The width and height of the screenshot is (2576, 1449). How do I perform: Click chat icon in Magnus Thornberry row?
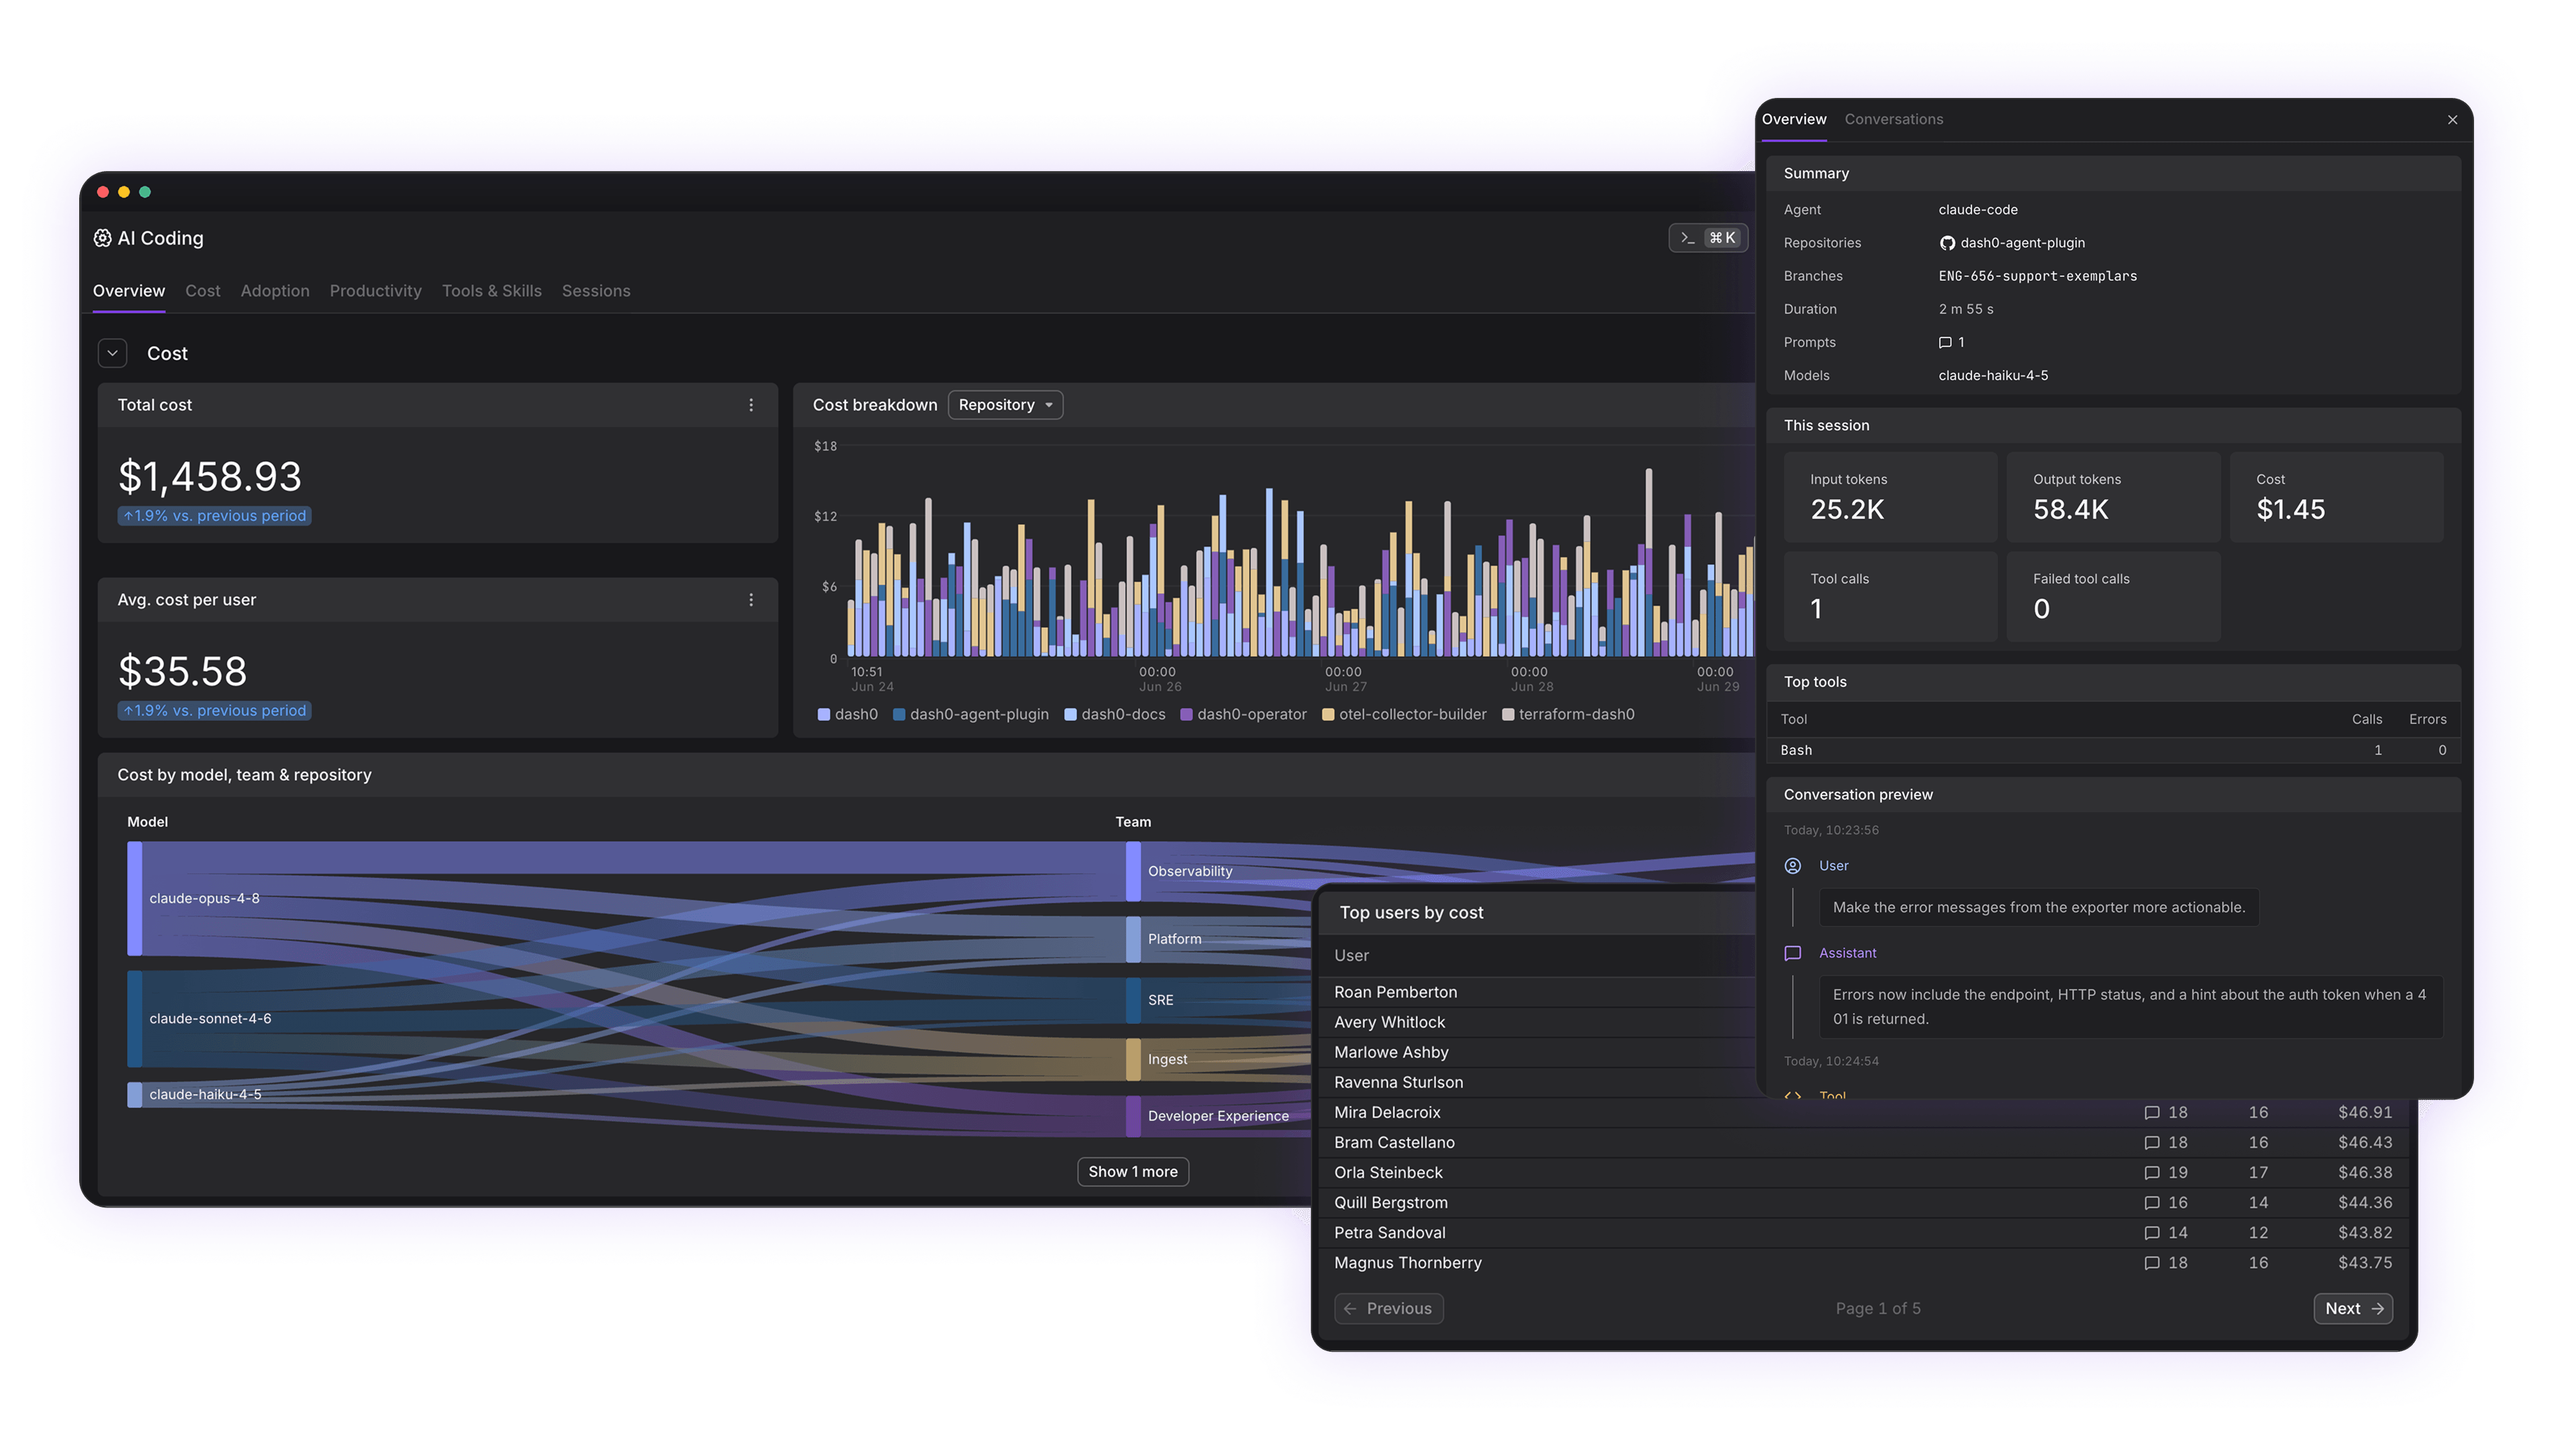(x=2152, y=1263)
